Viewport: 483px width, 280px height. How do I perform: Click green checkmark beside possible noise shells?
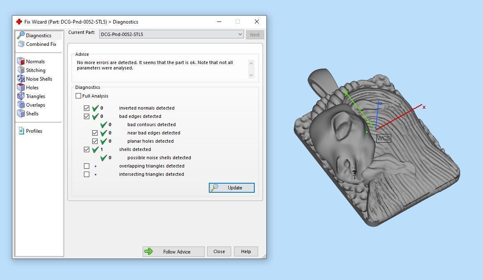click(x=103, y=158)
